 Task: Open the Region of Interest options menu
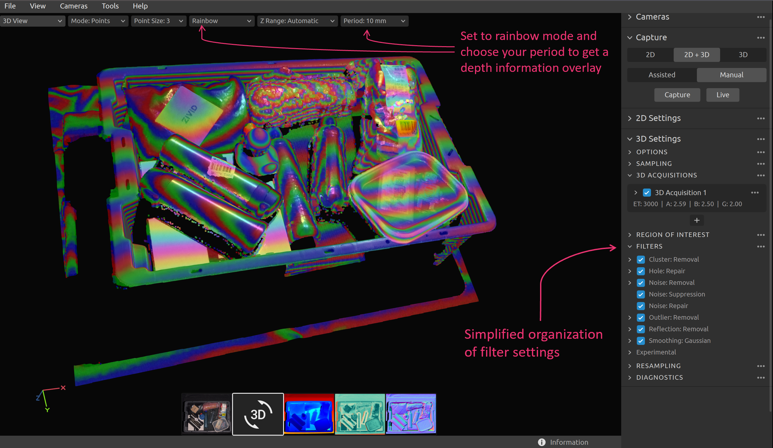[761, 235]
